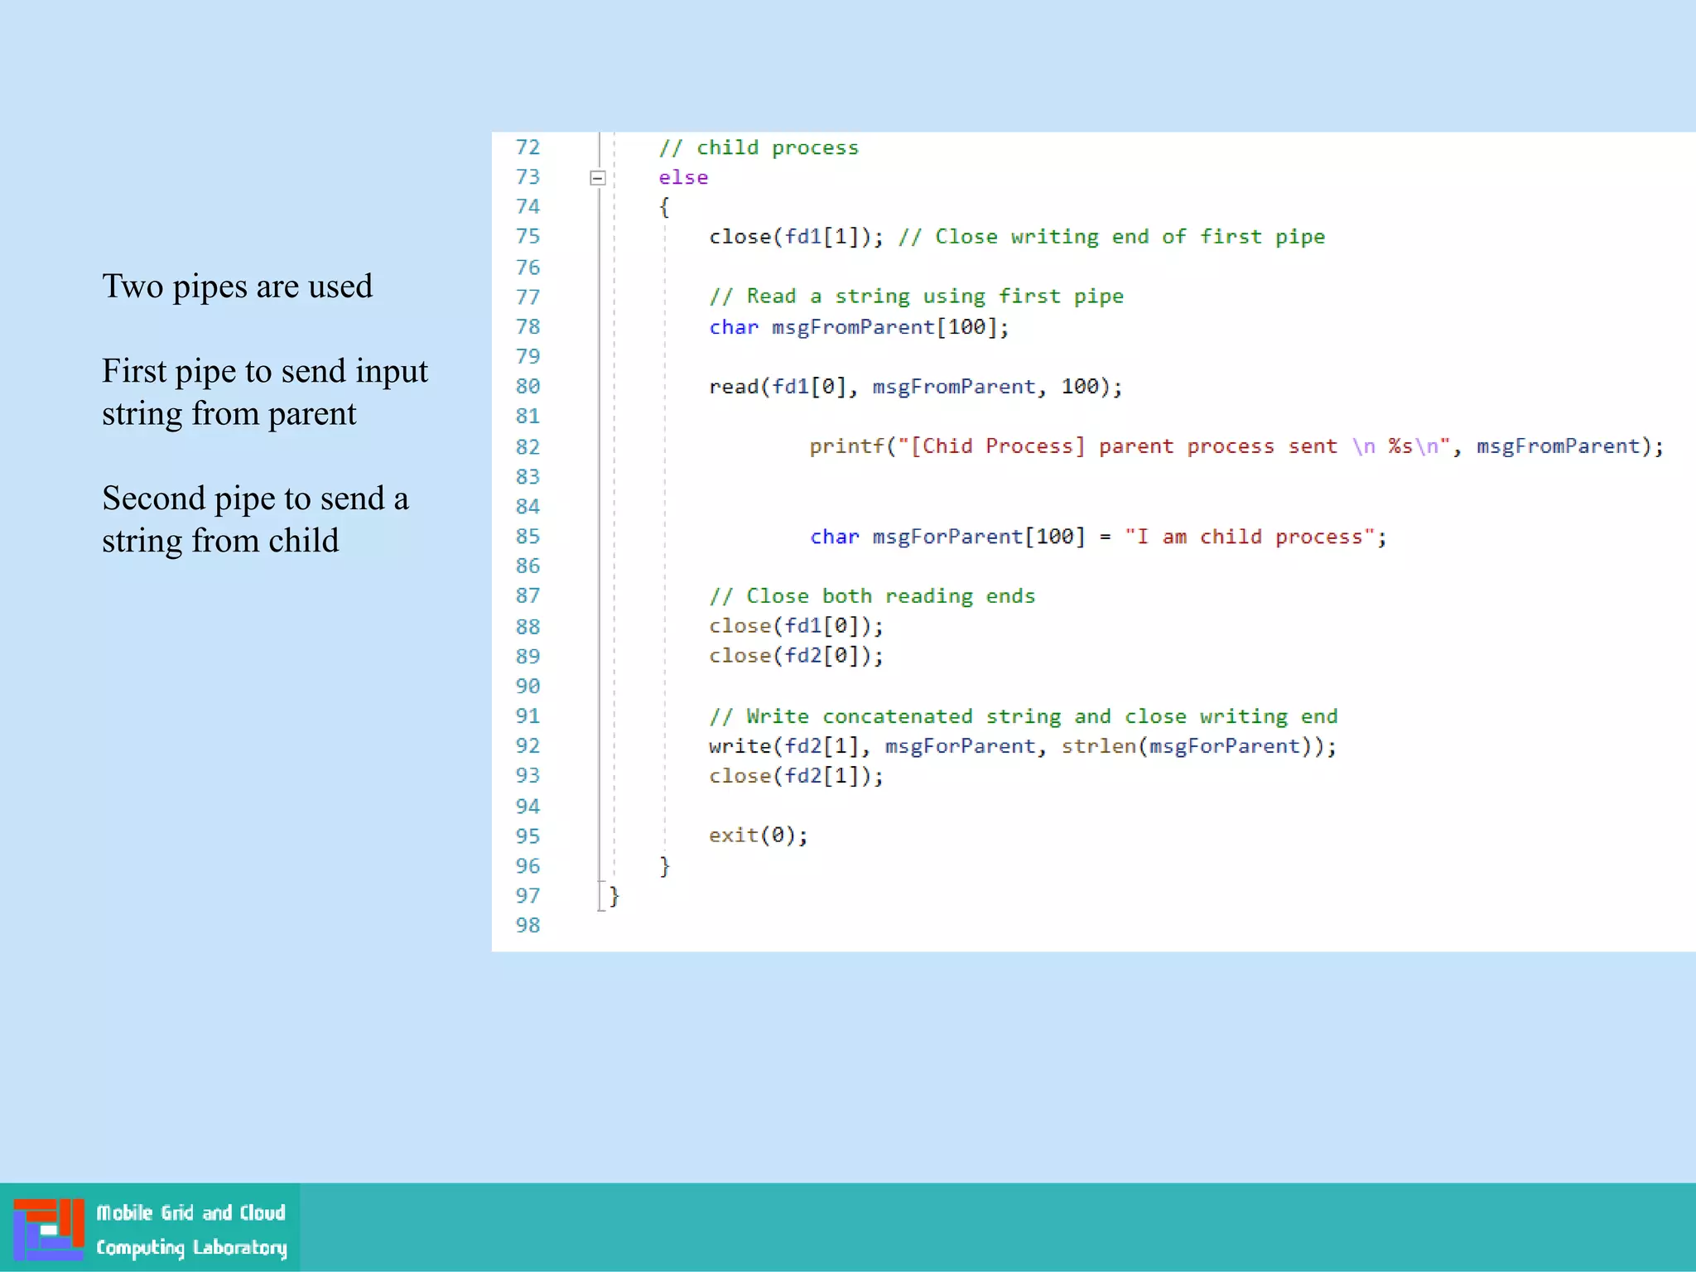Click the 'else' keyword in code
The image size is (1696, 1272).
(x=683, y=177)
